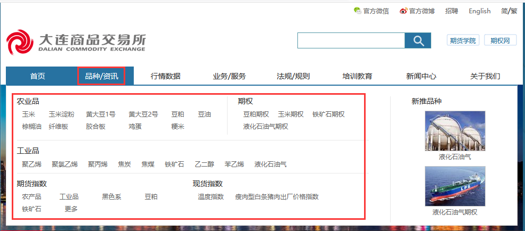Click the magnifier search button
The height and width of the screenshot is (231, 525).
(x=418, y=40)
